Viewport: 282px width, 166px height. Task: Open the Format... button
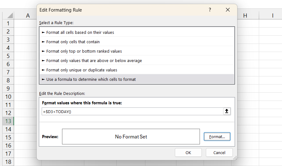pyautogui.click(x=217, y=137)
